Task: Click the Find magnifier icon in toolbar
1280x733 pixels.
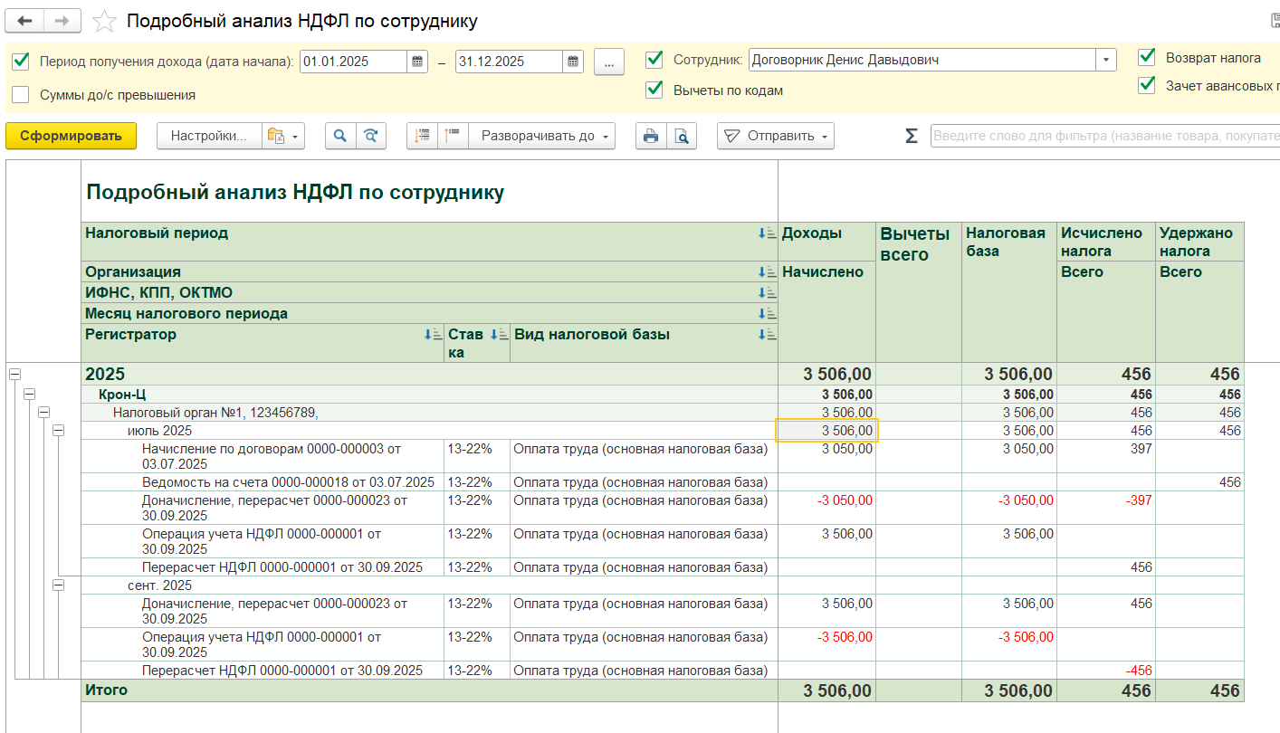Action: [340, 136]
